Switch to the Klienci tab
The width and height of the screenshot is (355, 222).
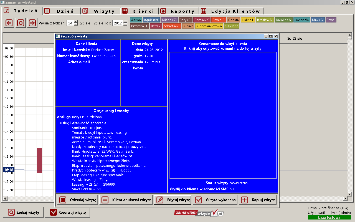pyautogui.click(x=140, y=11)
